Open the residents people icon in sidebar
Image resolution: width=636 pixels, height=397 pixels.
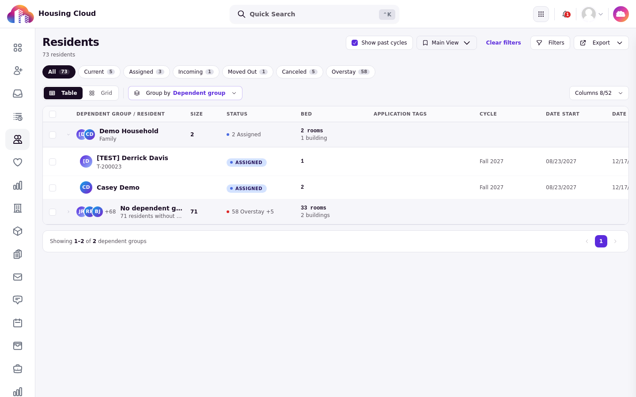[x=18, y=139]
